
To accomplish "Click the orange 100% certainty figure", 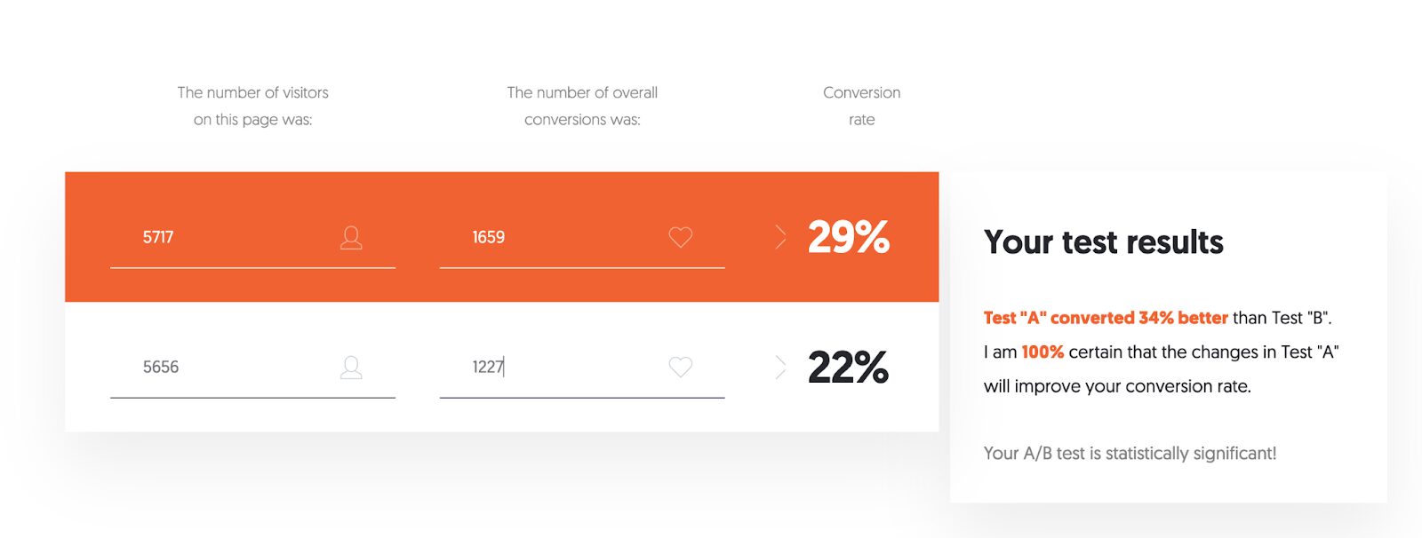I will click(1043, 352).
